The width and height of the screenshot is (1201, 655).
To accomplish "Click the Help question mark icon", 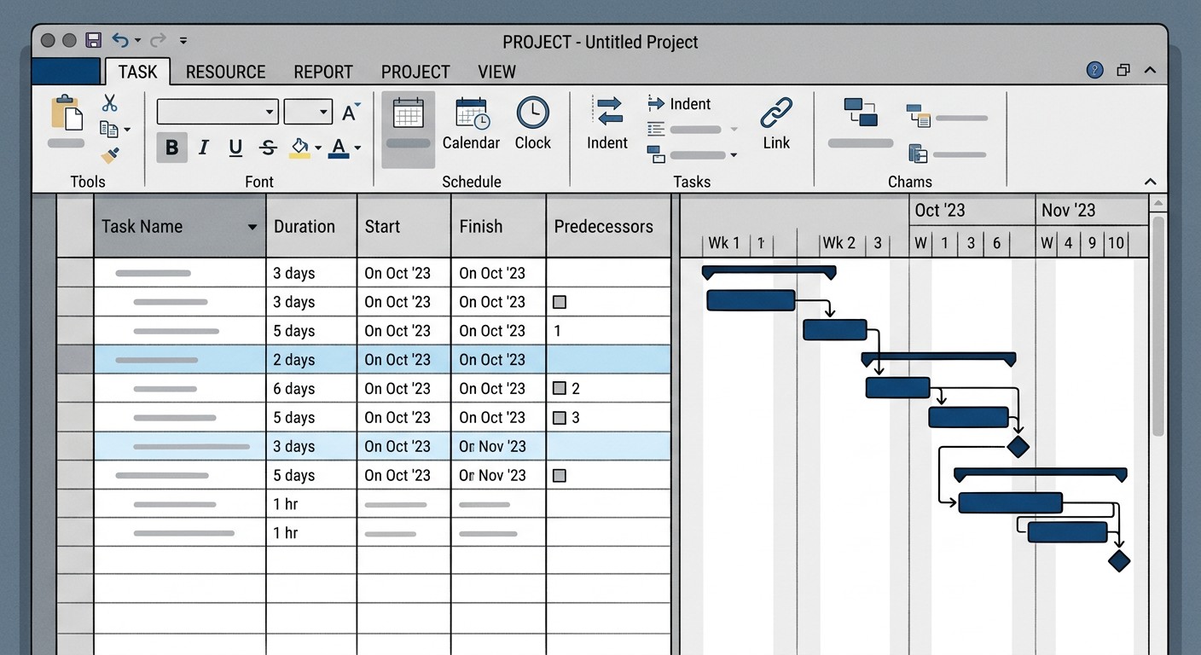I will [1095, 70].
